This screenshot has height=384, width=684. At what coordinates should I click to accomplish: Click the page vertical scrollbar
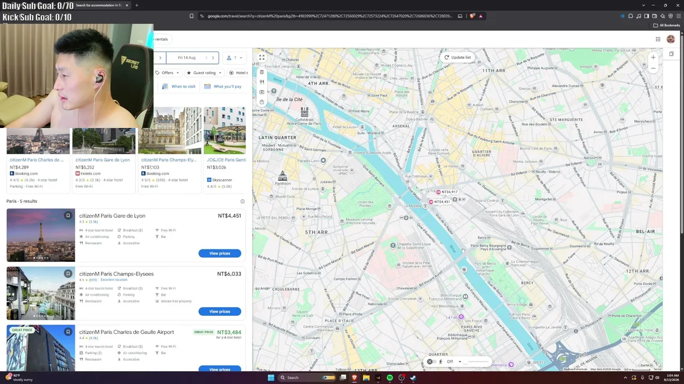(681, 133)
